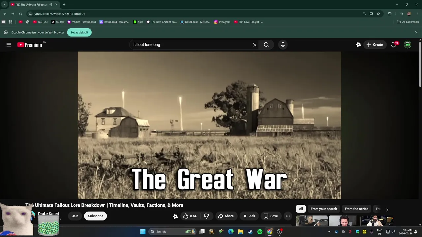
Task: Click the address bar URL
Action: click(60, 14)
